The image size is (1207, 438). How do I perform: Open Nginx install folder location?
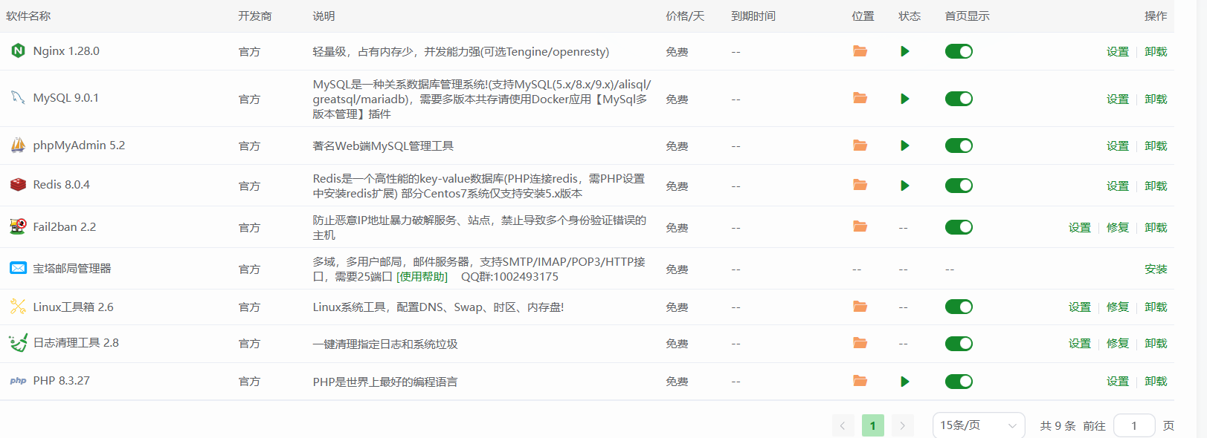860,51
